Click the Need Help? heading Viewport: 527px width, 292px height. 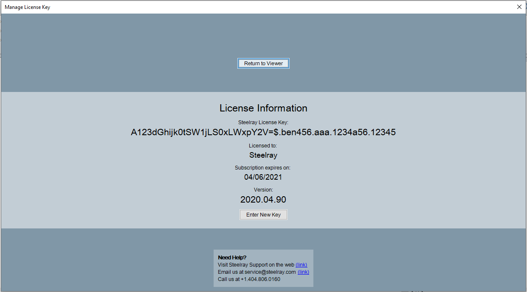(232, 258)
